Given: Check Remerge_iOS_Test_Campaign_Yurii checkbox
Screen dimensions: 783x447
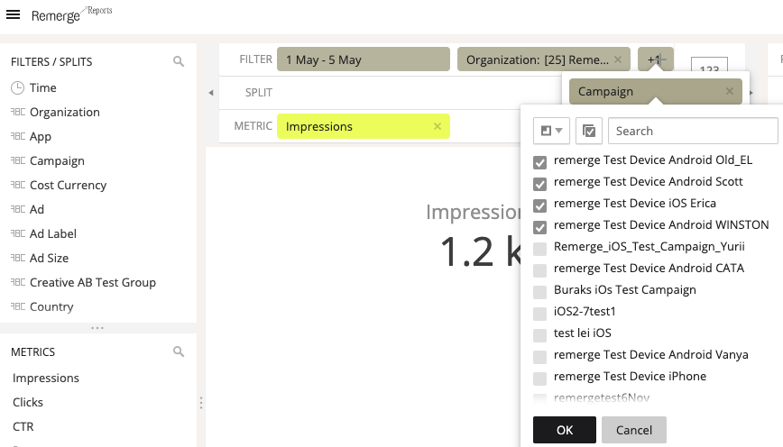Looking at the screenshot, I should pyautogui.click(x=540, y=249).
